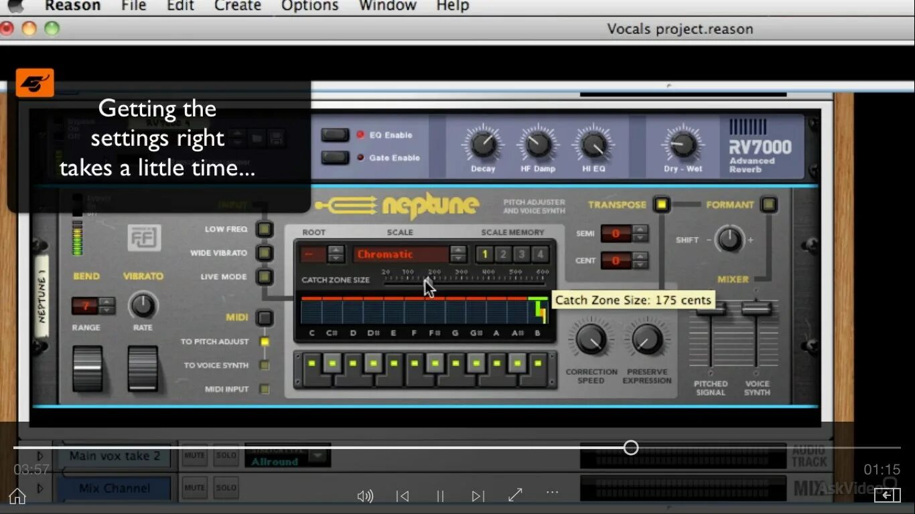Enable the Wide Vibrato button
915x514 pixels.
[265, 253]
